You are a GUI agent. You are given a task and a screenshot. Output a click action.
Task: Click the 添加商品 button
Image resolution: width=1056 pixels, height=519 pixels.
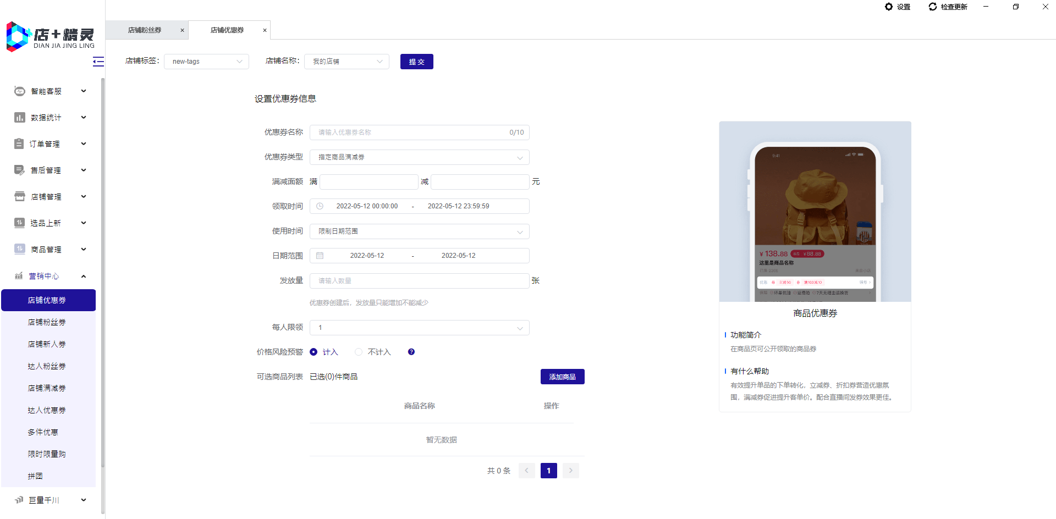[562, 377]
